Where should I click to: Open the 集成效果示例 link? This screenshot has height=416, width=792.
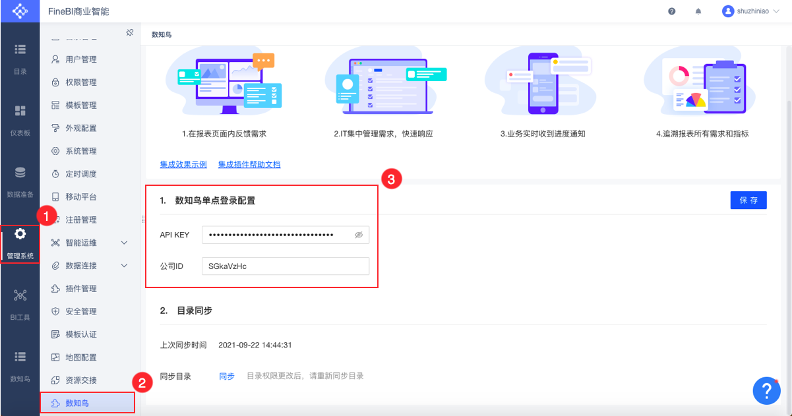183,164
